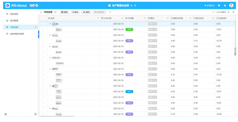This screenshot has width=238, height=122.
Task: Open the user profile avatar
Action: [x=231, y=6]
